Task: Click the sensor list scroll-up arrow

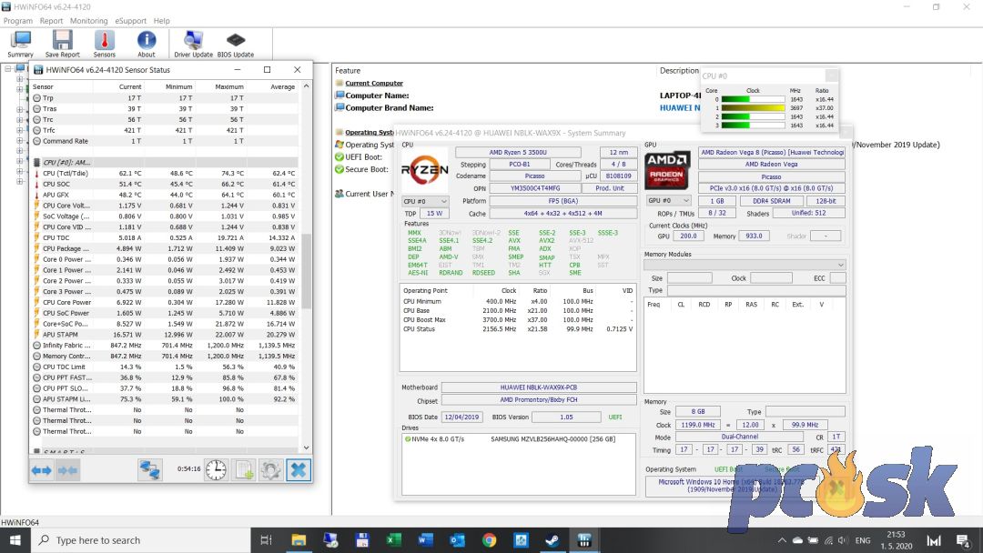Action: (x=306, y=85)
